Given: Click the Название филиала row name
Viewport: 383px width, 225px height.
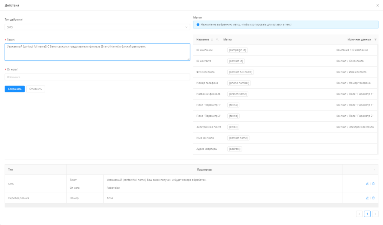Looking at the screenshot, I should (x=208, y=94).
